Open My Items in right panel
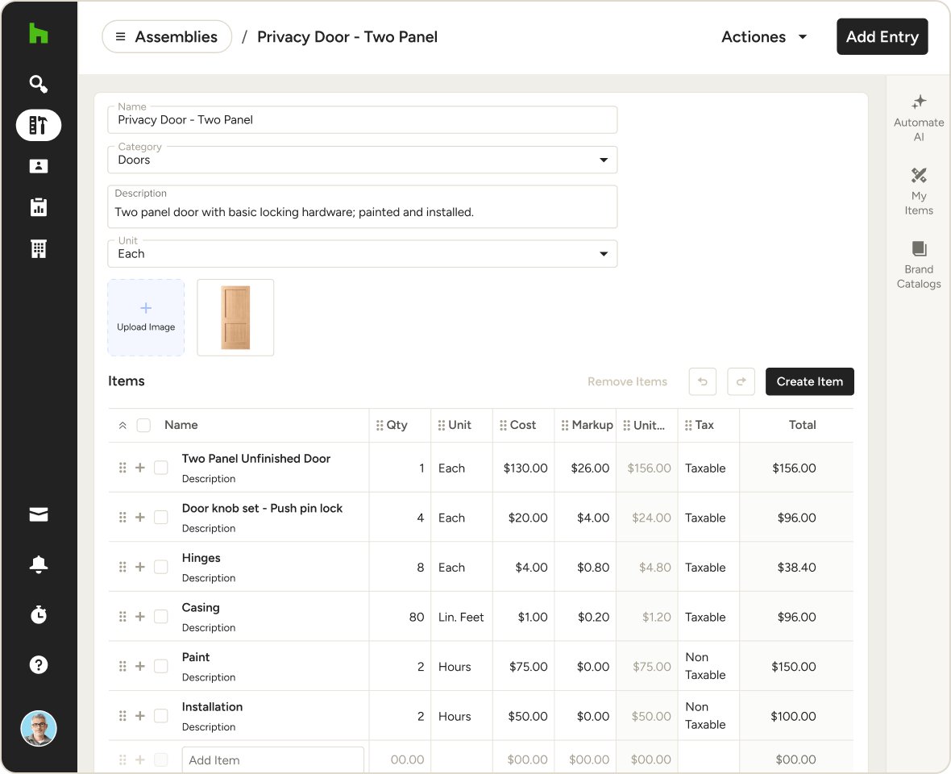 (919, 191)
